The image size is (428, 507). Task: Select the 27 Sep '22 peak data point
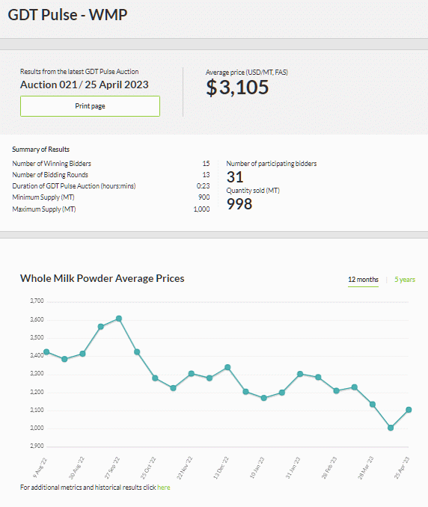[x=119, y=319]
